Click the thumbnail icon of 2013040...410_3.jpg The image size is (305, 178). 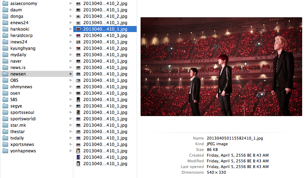78,35
